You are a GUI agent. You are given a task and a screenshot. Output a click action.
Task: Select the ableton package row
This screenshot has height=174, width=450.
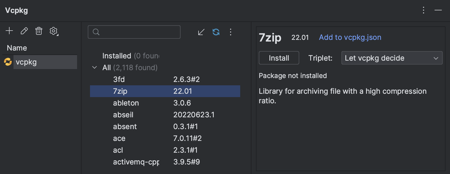(165, 103)
